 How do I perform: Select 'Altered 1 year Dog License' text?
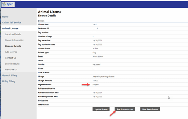(x=103, y=77)
